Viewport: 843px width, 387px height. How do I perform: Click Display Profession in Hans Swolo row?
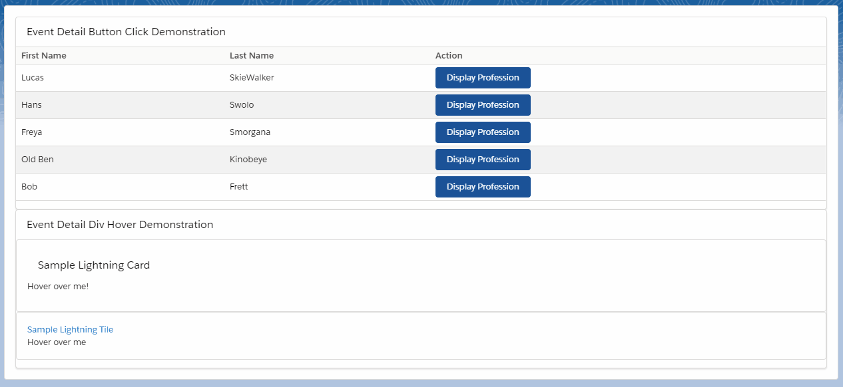click(483, 105)
